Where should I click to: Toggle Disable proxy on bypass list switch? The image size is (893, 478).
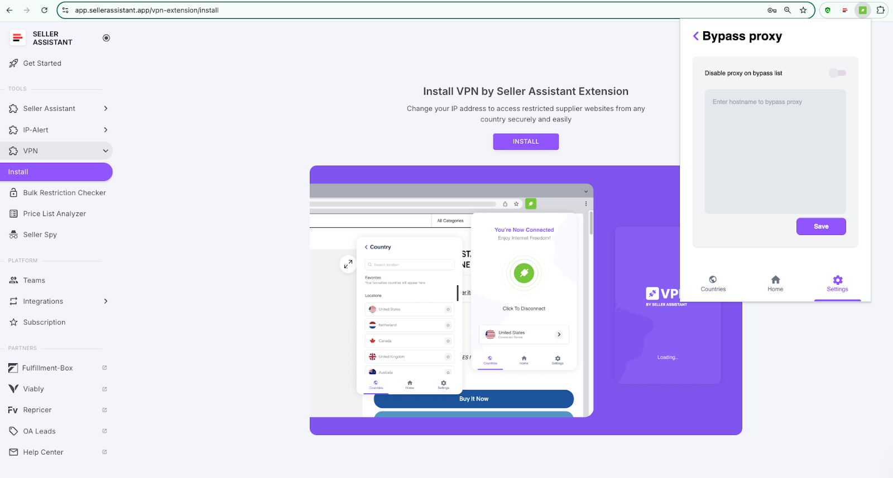click(837, 73)
